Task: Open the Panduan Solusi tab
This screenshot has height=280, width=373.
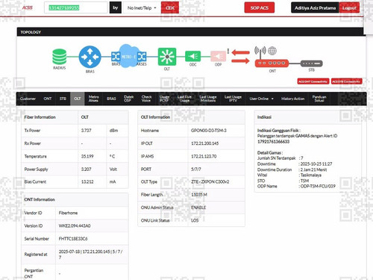Action: [319, 99]
